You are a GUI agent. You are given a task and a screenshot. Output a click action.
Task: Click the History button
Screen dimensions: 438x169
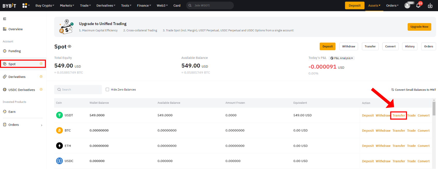(x=410, y=46)
